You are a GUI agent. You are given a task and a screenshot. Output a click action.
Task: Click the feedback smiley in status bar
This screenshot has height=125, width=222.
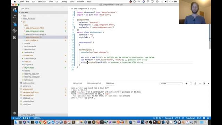[x=204, y=118]
